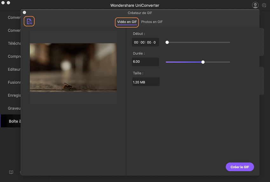Open the feedback message icon in title bar

pos(264,5)
